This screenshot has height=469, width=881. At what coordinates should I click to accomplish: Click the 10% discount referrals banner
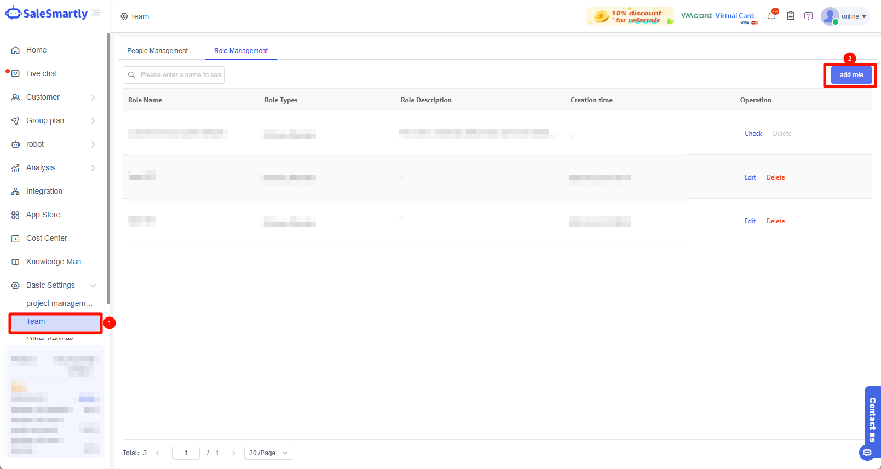click(x=630, y=16)
